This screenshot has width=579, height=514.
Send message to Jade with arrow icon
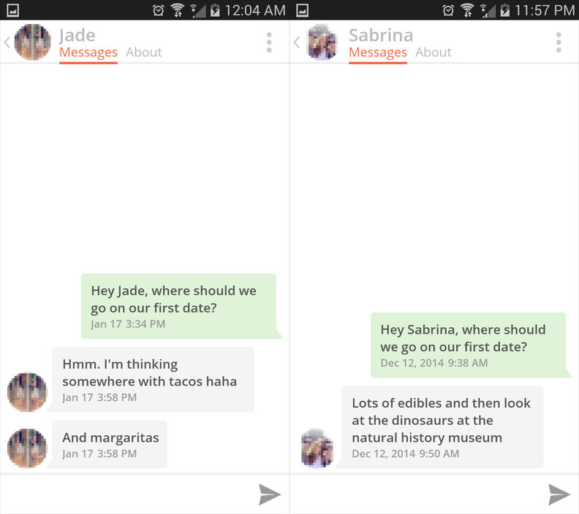point(270,494)
